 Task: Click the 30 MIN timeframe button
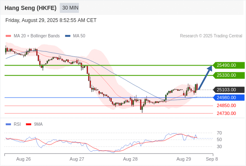[x=69, y=8]
